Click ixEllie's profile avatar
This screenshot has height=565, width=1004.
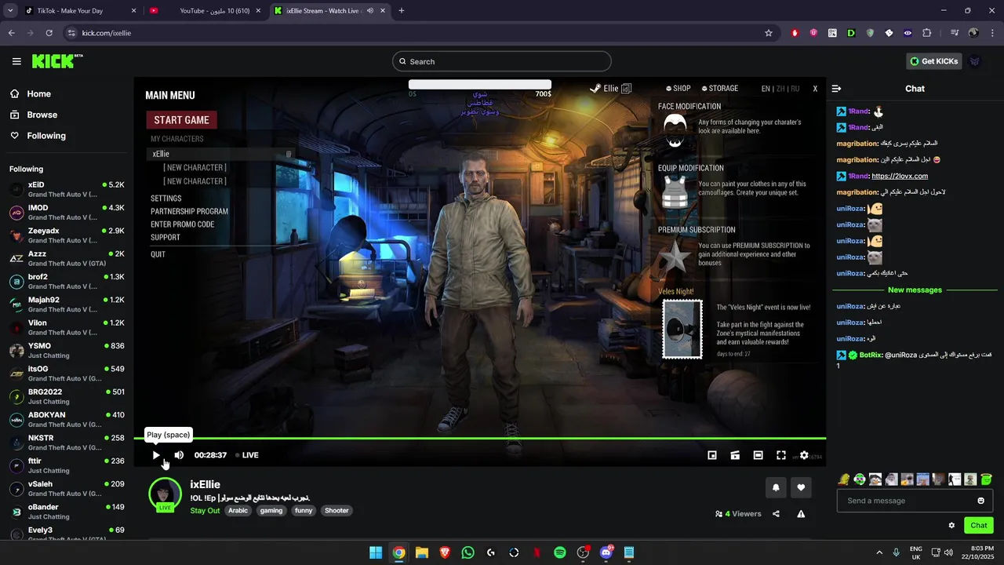[165, 494]
